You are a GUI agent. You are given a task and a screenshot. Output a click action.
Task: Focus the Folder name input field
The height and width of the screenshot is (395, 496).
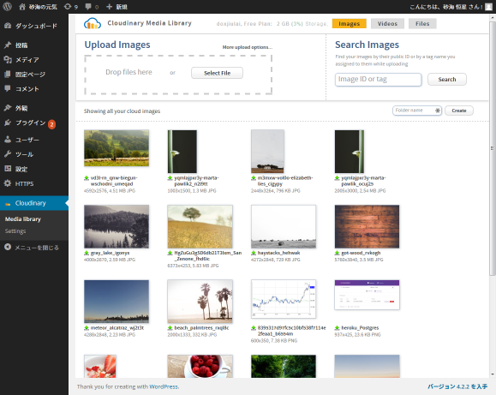point(417,111)
